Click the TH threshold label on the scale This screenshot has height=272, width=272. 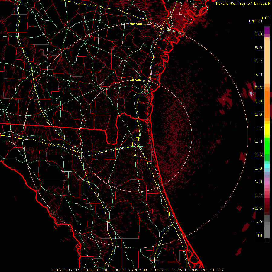(260, 235)
